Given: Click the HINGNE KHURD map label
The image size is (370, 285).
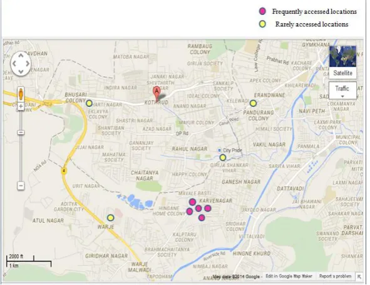Looking at the screenshot, I should tap(252, 254).
